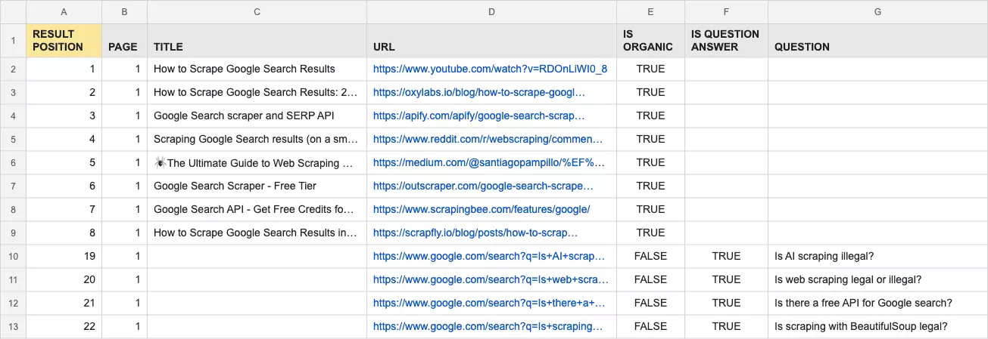Click the TITLE header cell
988x339 pixels.
tap(257, 40)
